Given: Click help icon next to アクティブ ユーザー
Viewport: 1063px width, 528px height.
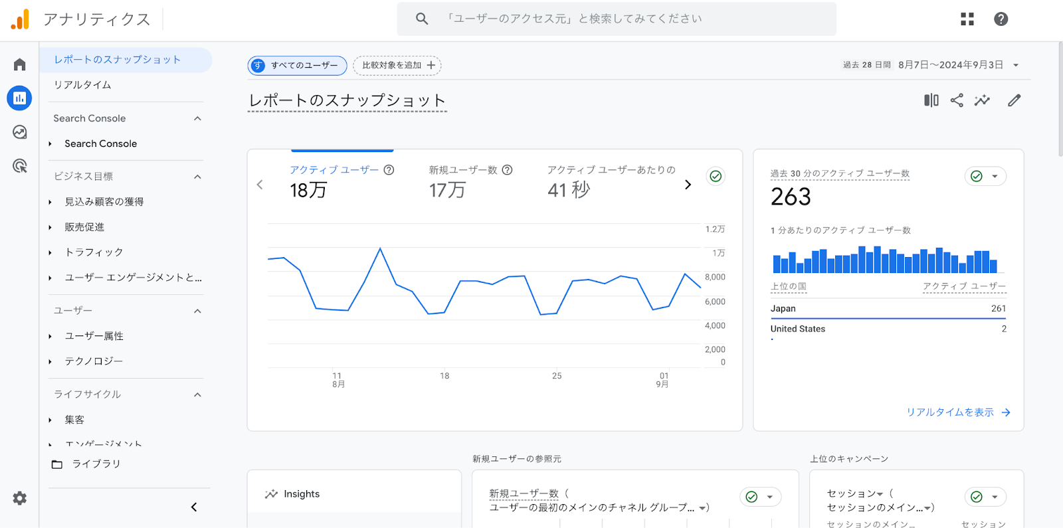Looking at the screenshot, I should [389, 170].
